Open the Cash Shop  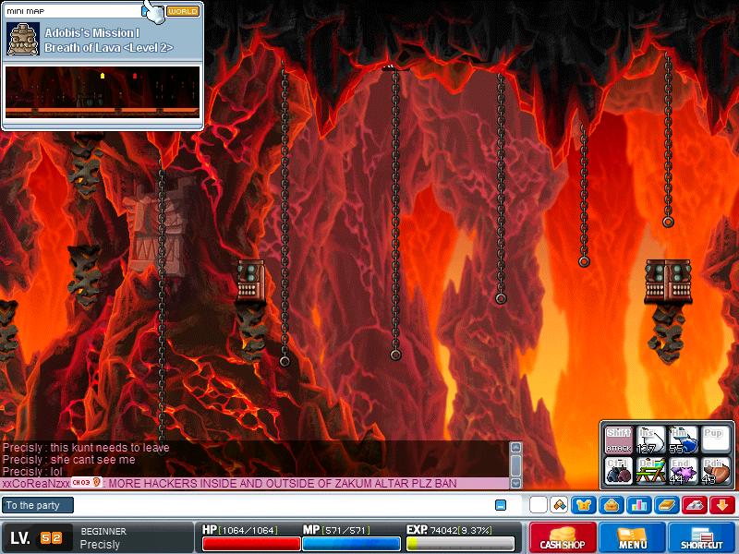coord(563,537)
